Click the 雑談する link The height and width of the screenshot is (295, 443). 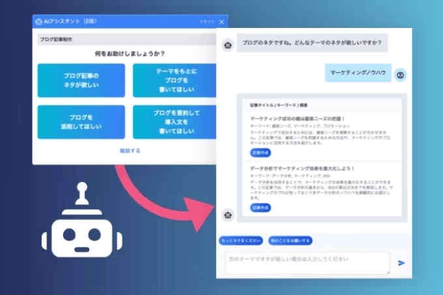tap(130, 151)
